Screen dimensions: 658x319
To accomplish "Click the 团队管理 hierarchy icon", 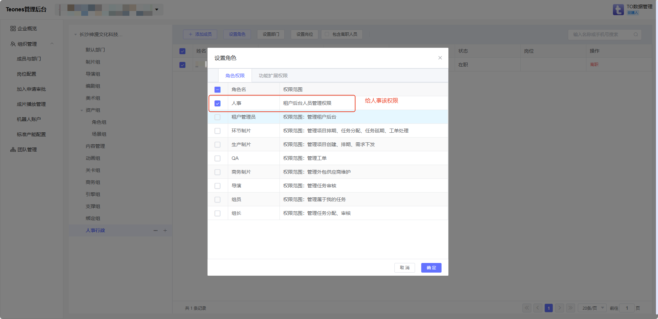I will pyautogui.click(x=13, y=150).
